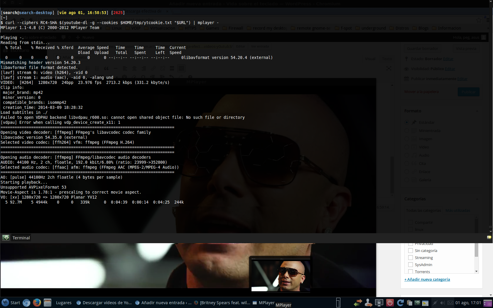Open the clipboard manager tray icon

(x=410, y=303)
